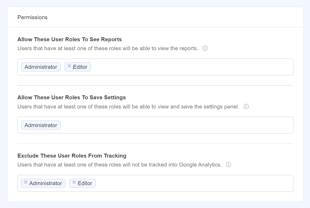Remove Editor from tracking exclusion roles

(74, 182)
